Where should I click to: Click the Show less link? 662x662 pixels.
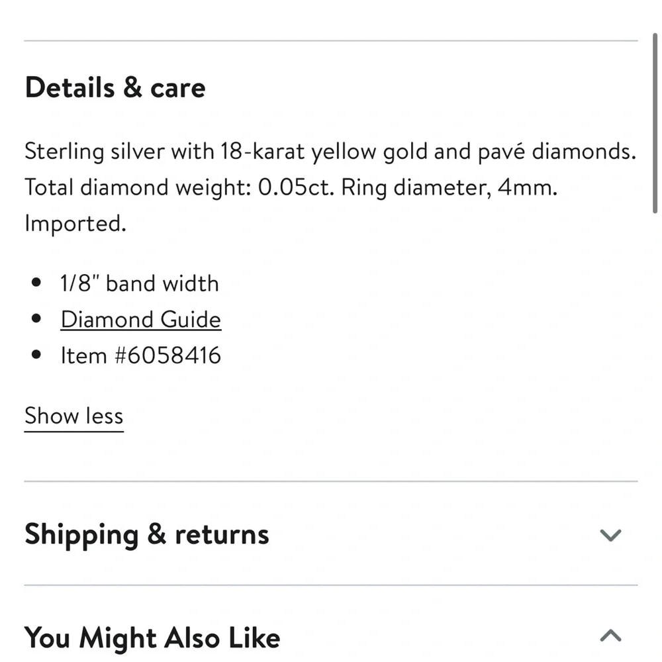click(73, 416)
